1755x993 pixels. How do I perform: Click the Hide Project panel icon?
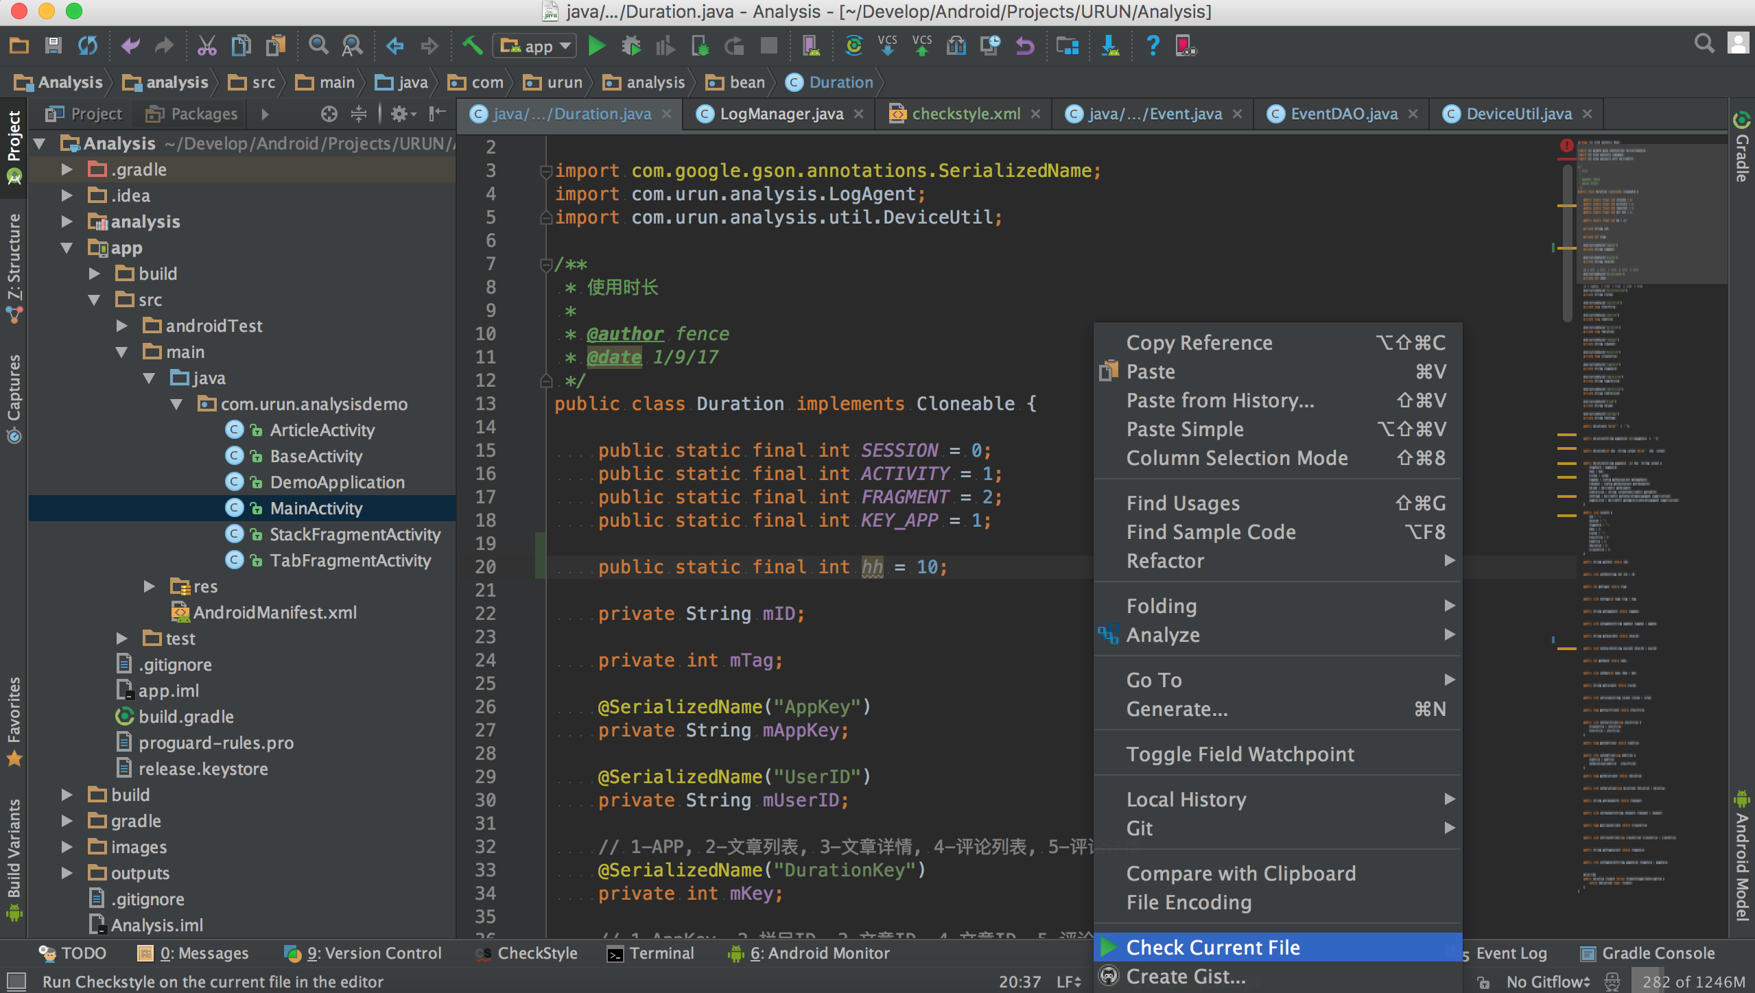click(x=437, y=114)
